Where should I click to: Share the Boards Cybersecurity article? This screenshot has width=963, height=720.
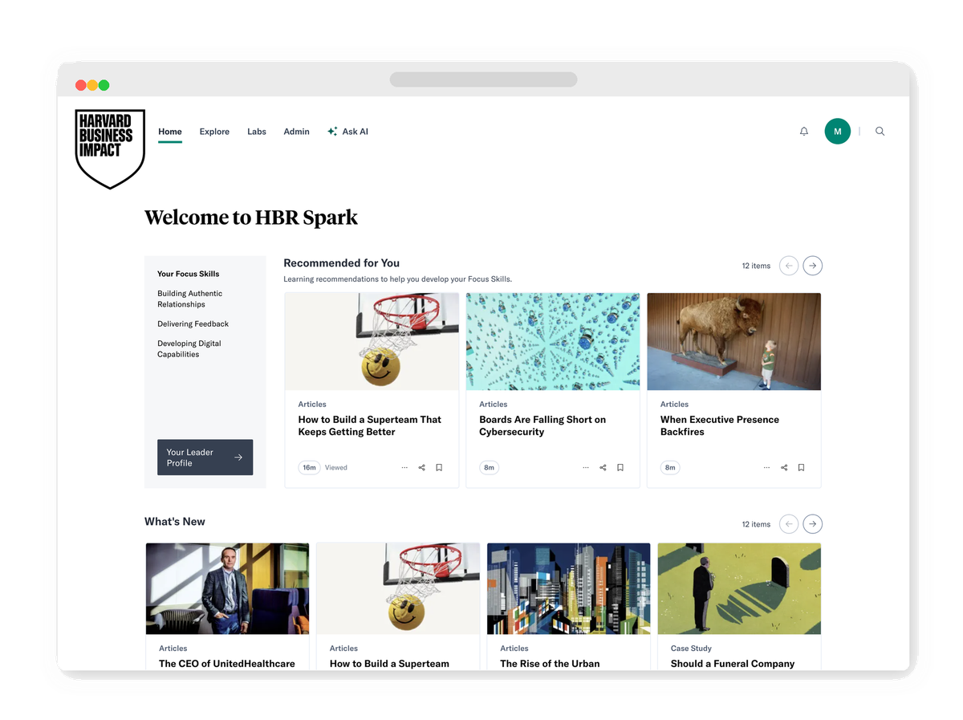coord(603,467)
